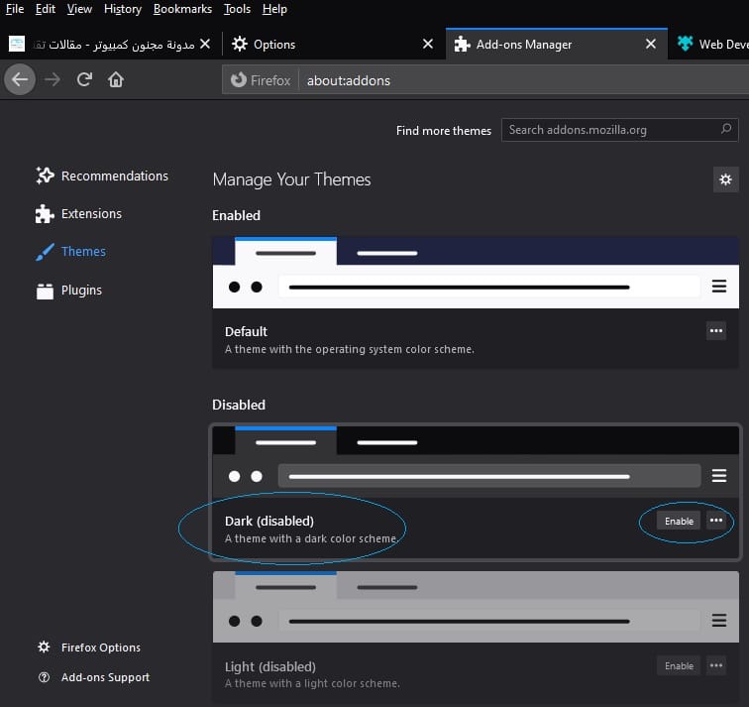Image resolution: width=749 pixels, height=707 pixels.
Task: Select the Themes paintbrush category
Action: pyautogui.click(x=70, y=252)
